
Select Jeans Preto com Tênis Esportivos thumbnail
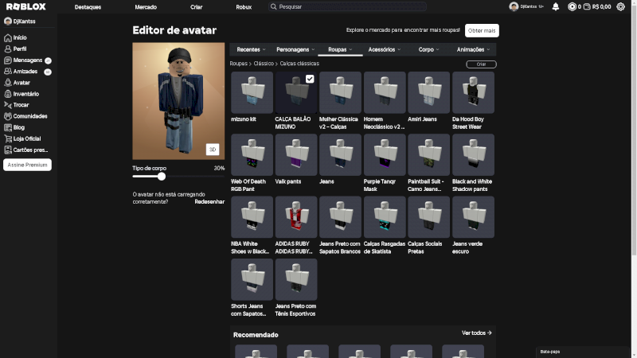(296, 280)
